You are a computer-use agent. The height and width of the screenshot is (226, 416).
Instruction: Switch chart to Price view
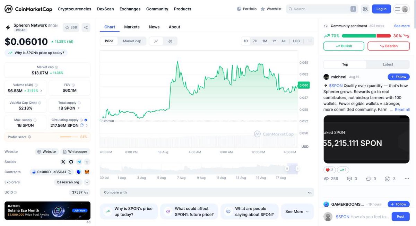tap(109, 41)
